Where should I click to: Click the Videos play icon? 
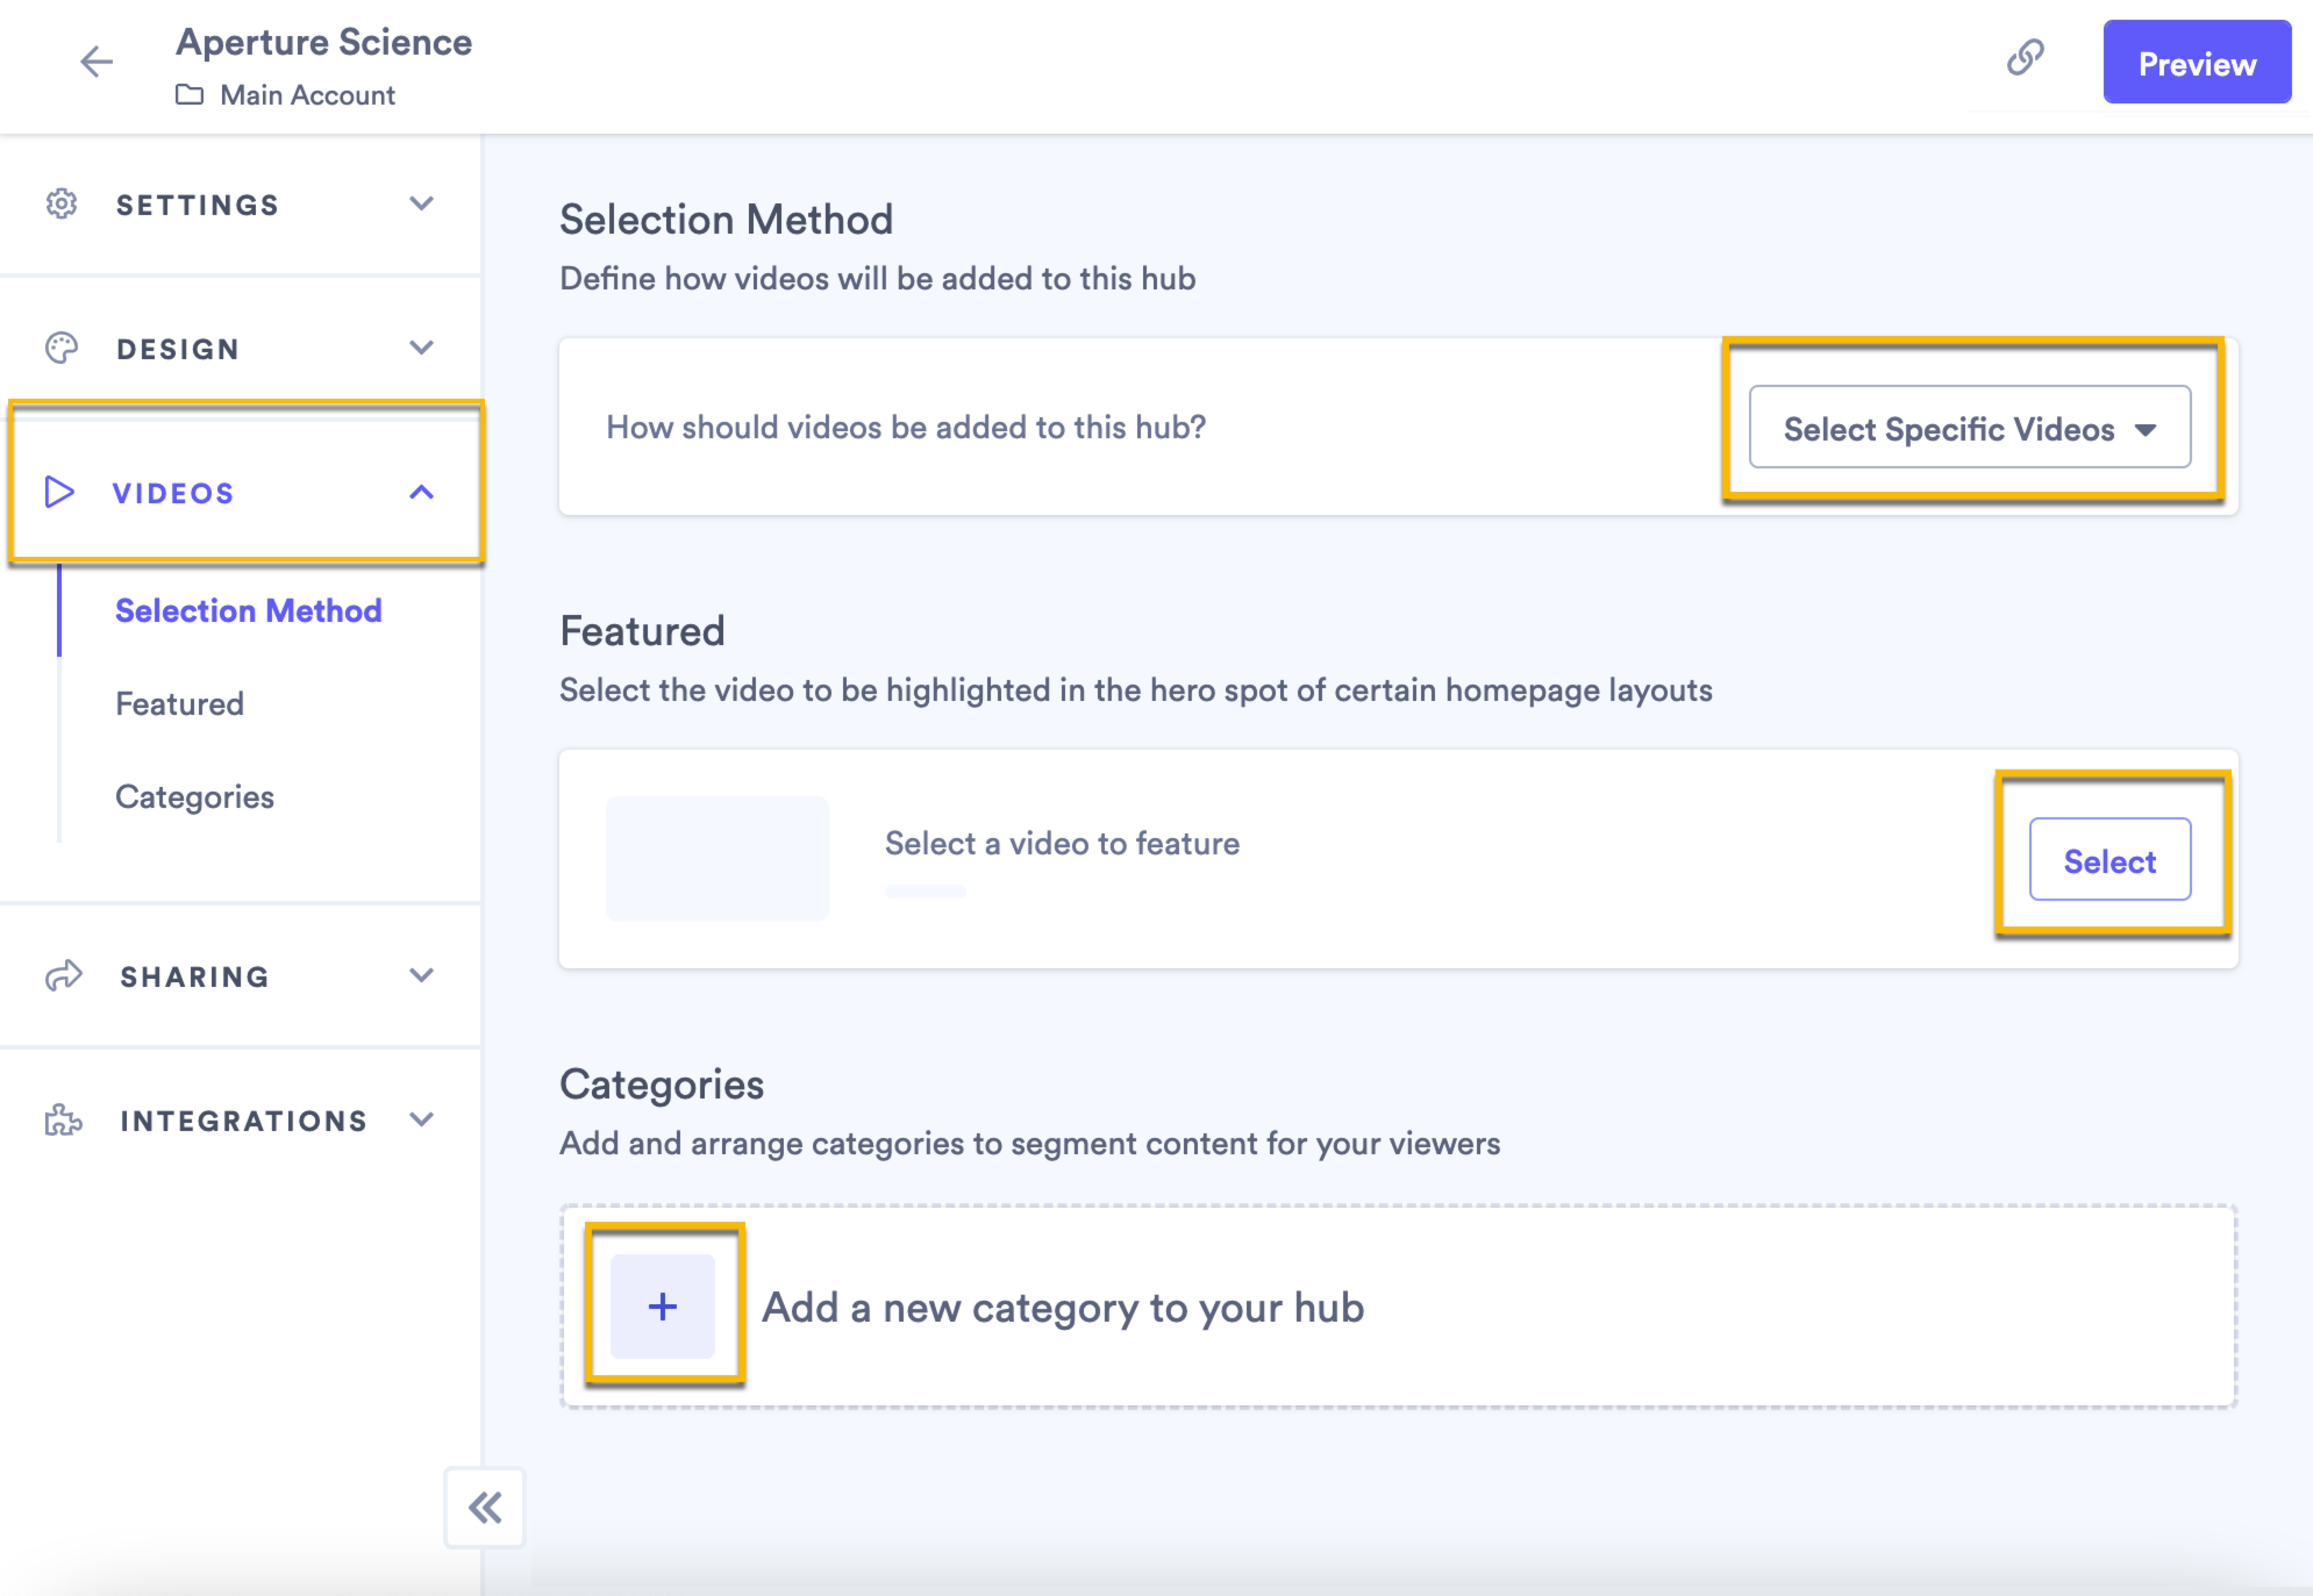(59, 492)
